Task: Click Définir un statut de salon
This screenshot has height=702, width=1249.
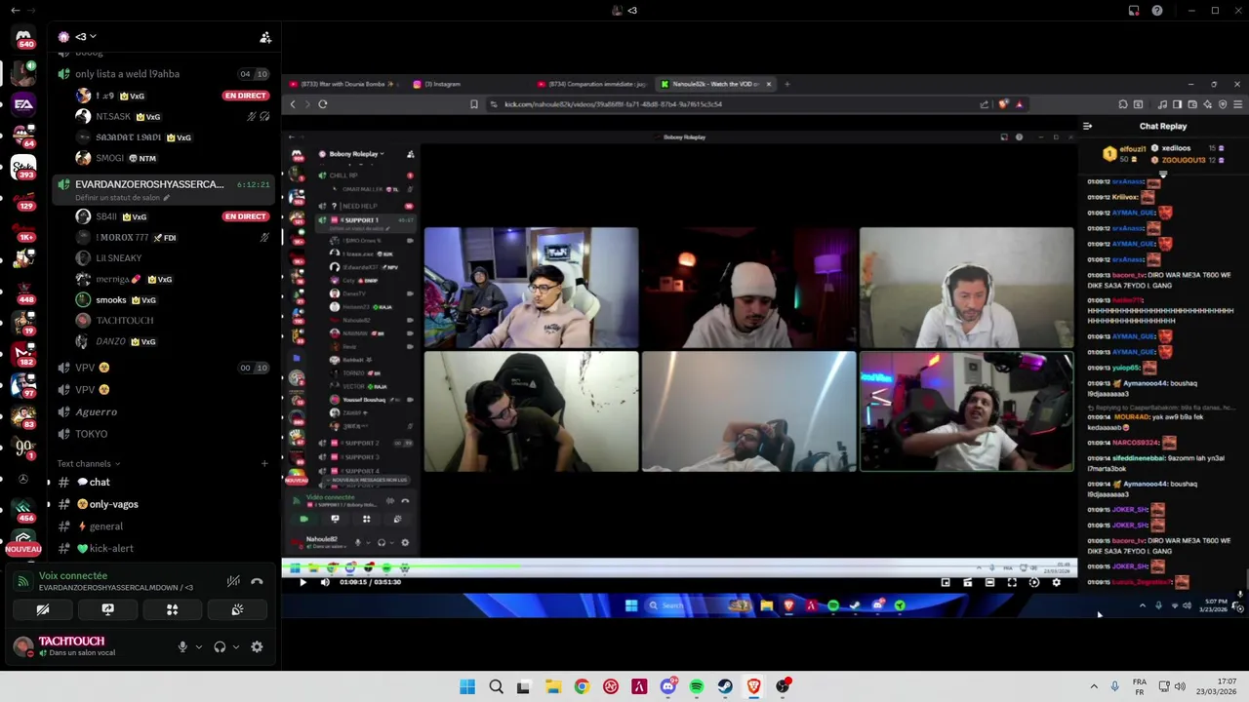Action: tap(122, 198)
